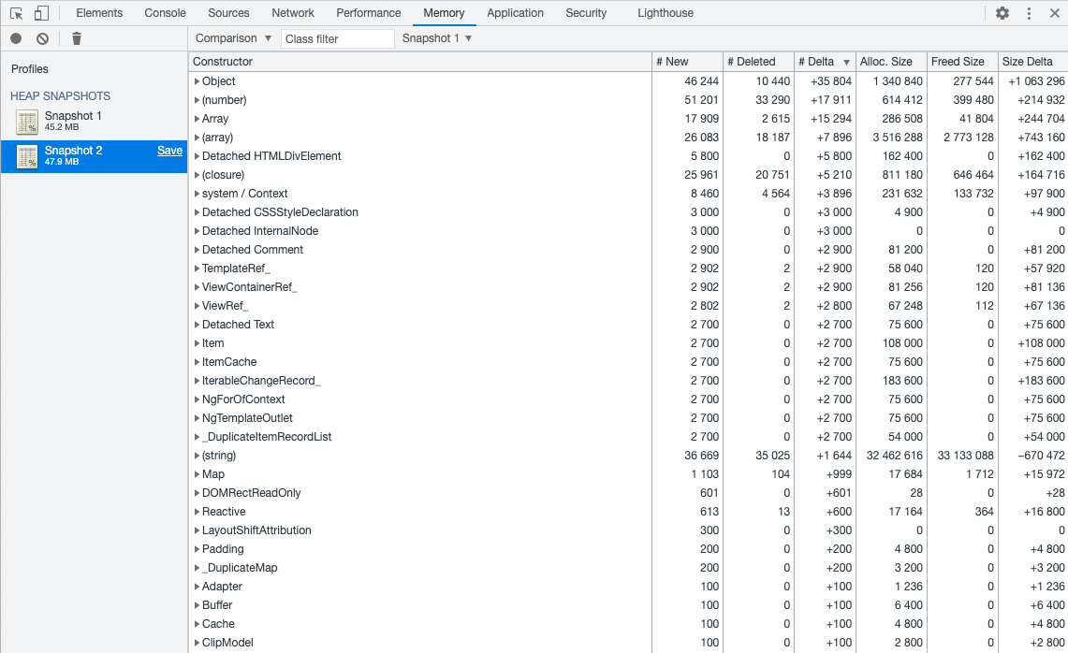Open DevTools settings gear

1001,13
